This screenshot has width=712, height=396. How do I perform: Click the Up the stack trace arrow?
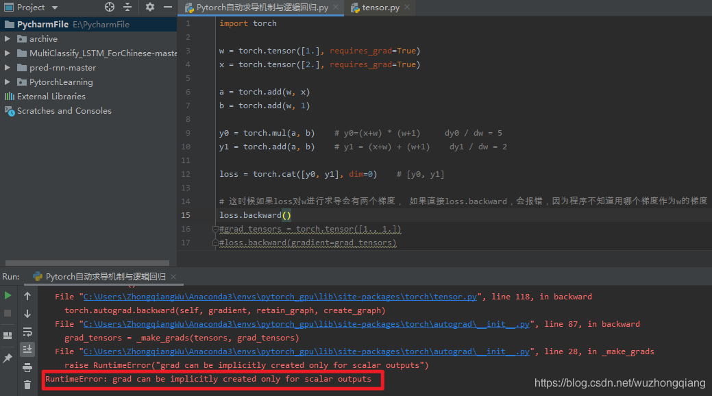(x=27, y=296)
